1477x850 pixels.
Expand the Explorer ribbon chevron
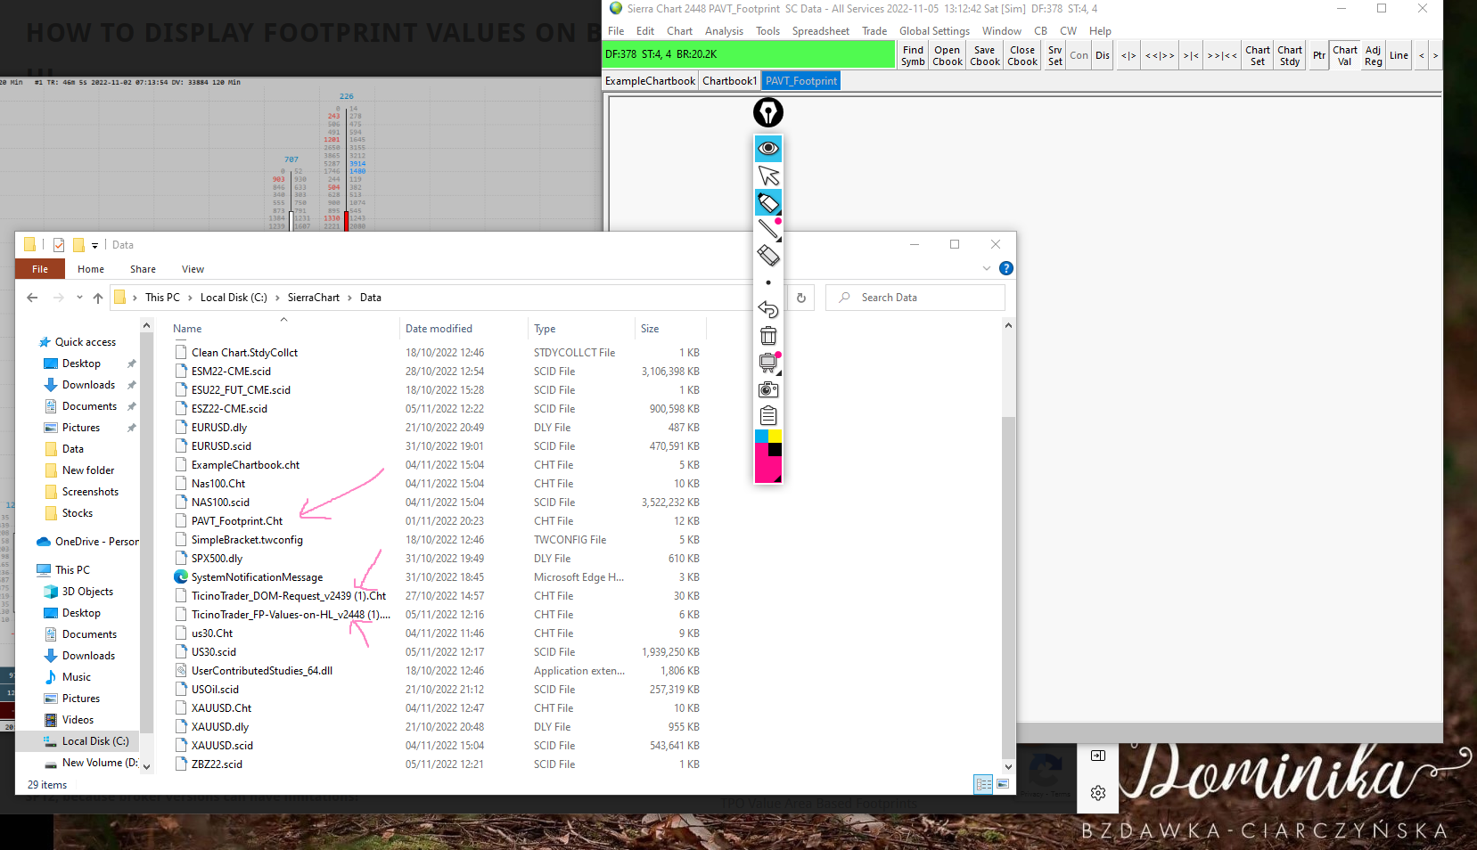click(987, 268)
